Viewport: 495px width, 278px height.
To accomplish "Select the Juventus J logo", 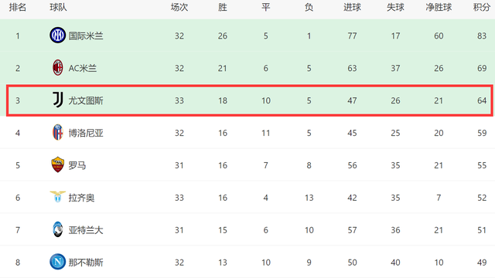I will click(x=57, y=100).
